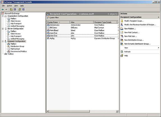Image resolution: width=161 pixels, height=117 pixels.
Task: Click the horizontal scrollbar left arrow
Action: (x=48, y=111)
